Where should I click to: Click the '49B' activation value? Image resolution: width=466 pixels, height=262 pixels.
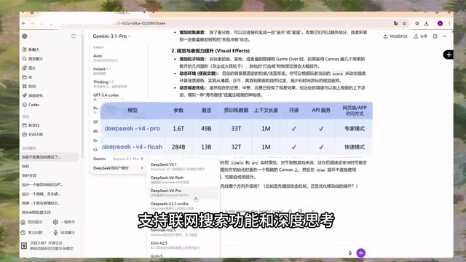tap(206, 129)
